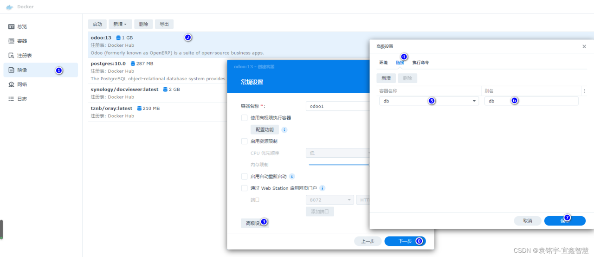Click 取消 in advanced settings dialog
594x257 pixels.
pyautogui.click(x=527, y=221)
